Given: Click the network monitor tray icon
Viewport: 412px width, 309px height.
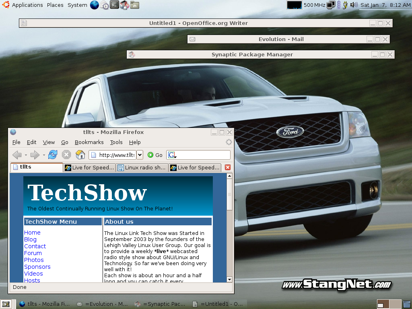Looking at the screenshot, I should 331,5.
